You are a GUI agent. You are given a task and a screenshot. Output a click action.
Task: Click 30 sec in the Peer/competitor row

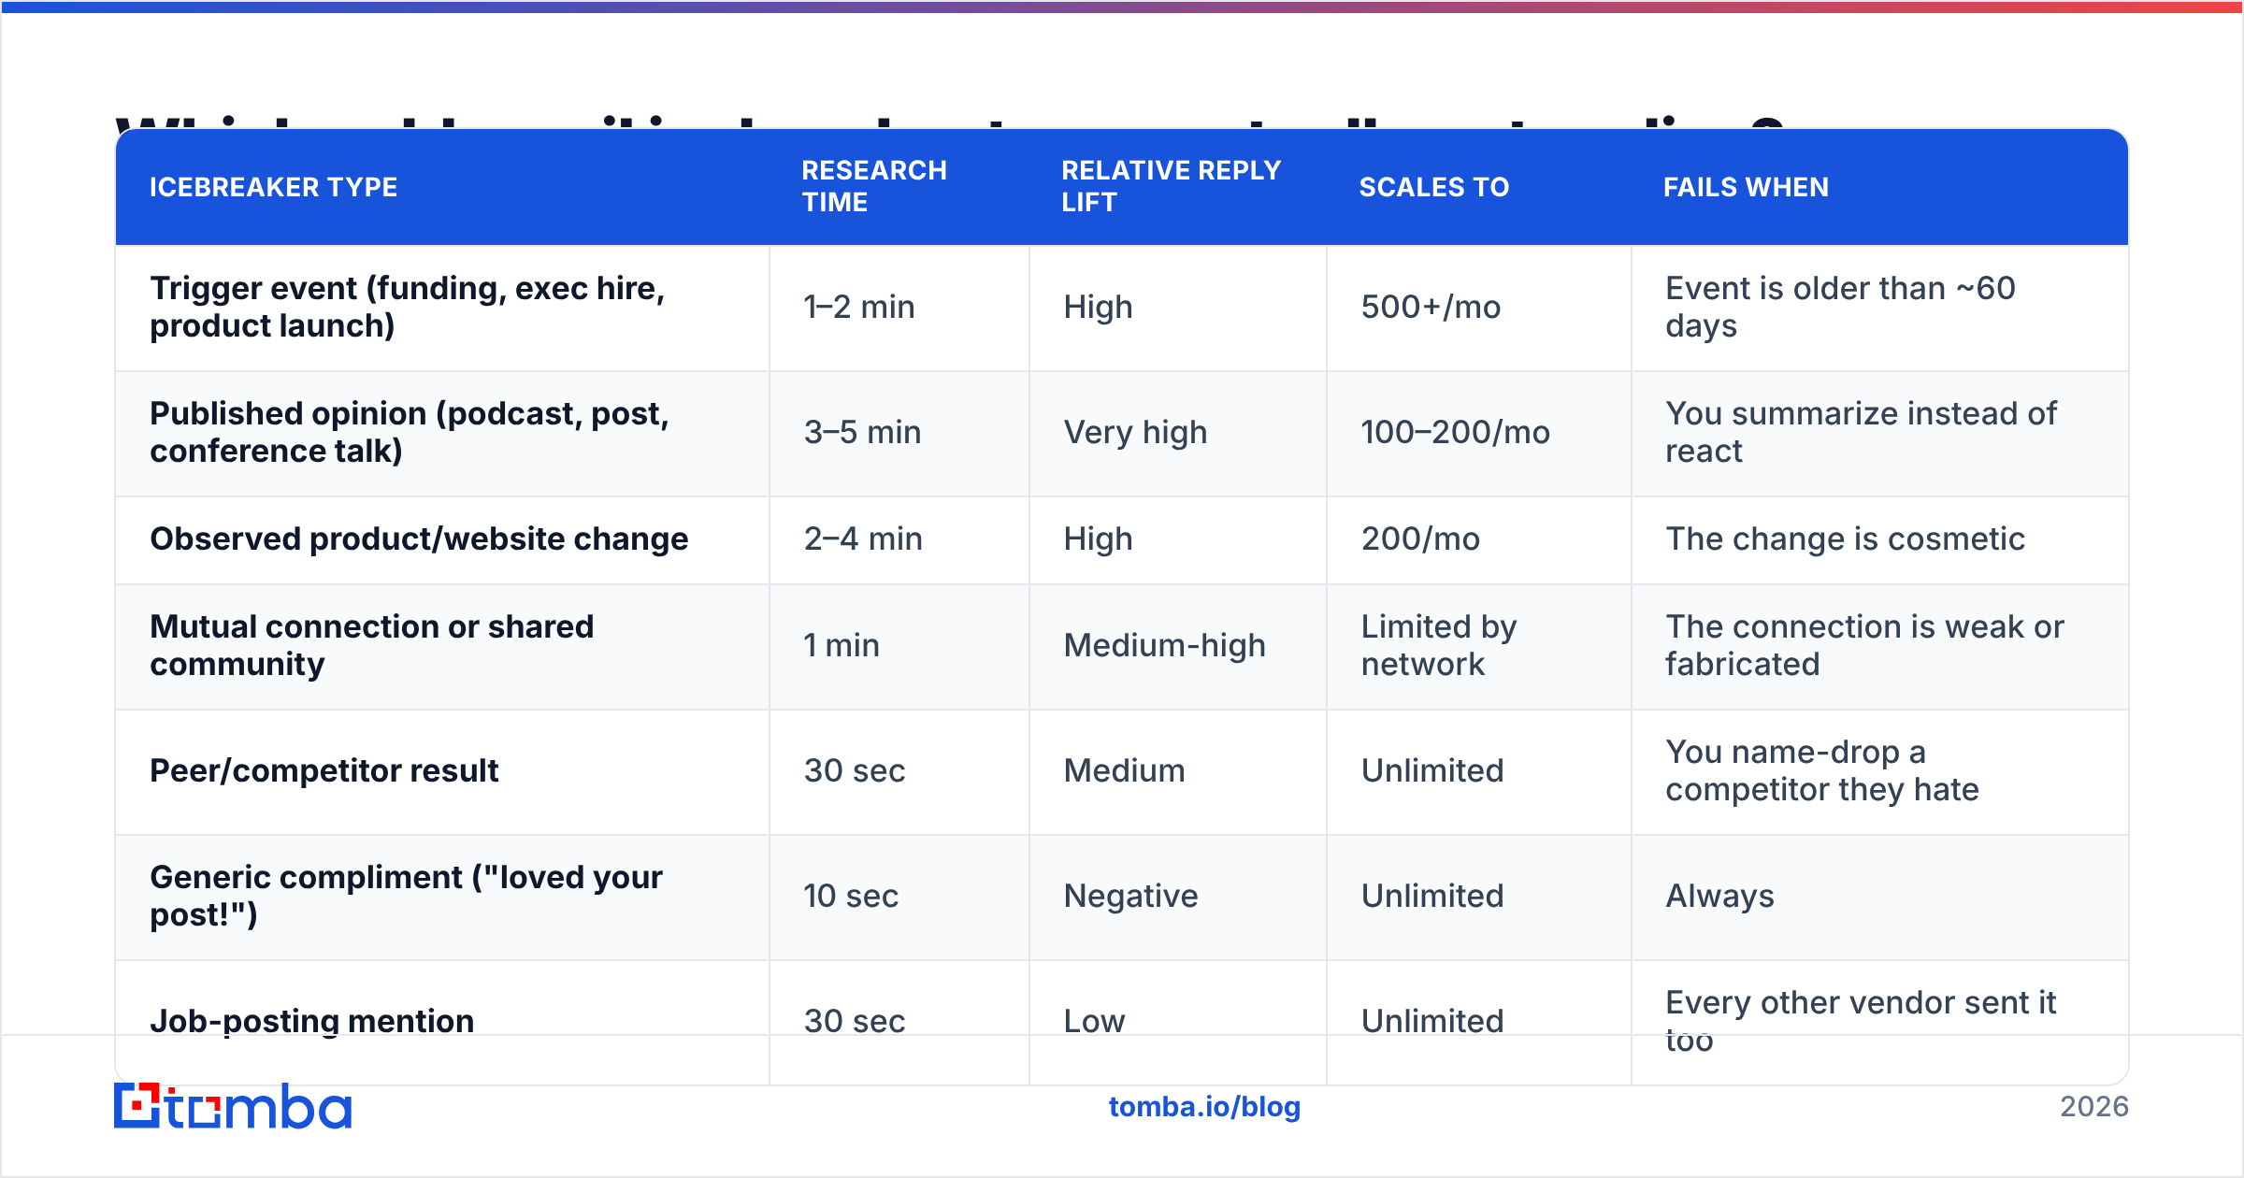pos(855,770)
